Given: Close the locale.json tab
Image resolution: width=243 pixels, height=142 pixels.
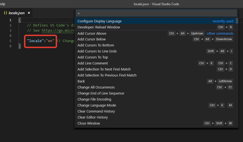Looking at the screenshot, I should (x=29, y=13).
